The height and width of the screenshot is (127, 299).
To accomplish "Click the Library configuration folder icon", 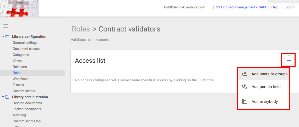I will tap(7, 37).
